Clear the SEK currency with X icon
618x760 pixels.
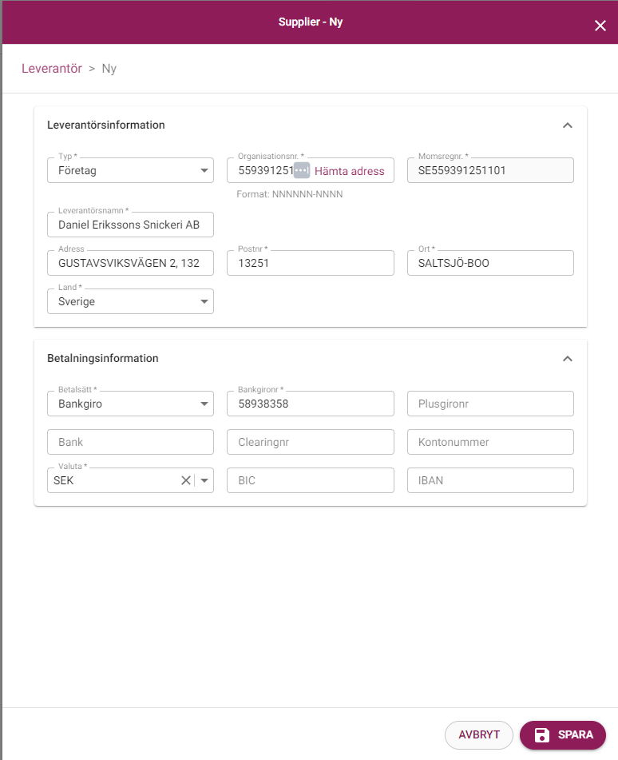tap(185, 480)
